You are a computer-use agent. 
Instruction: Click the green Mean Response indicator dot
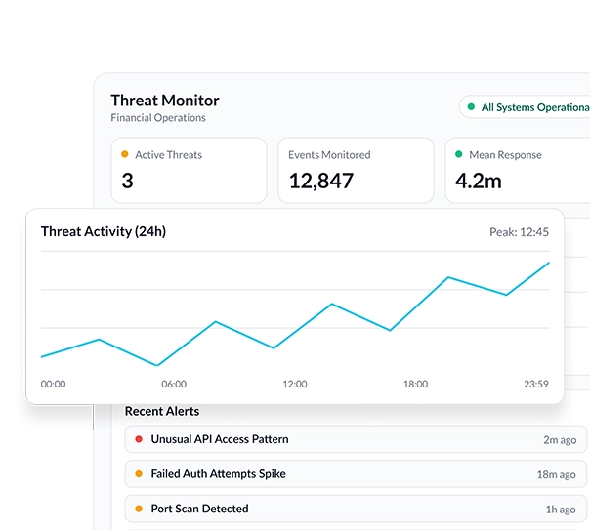coord(459,154)
